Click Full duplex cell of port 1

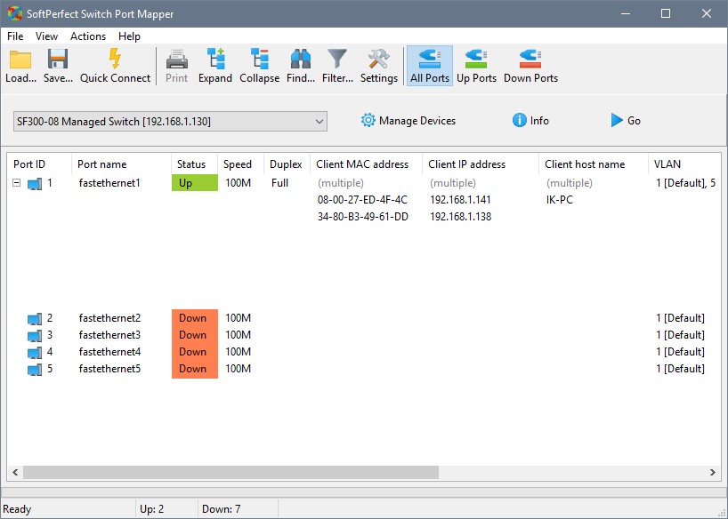point(280,183)
